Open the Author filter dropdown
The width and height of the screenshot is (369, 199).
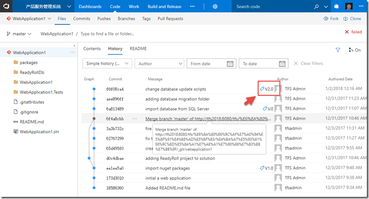[159, 64]
